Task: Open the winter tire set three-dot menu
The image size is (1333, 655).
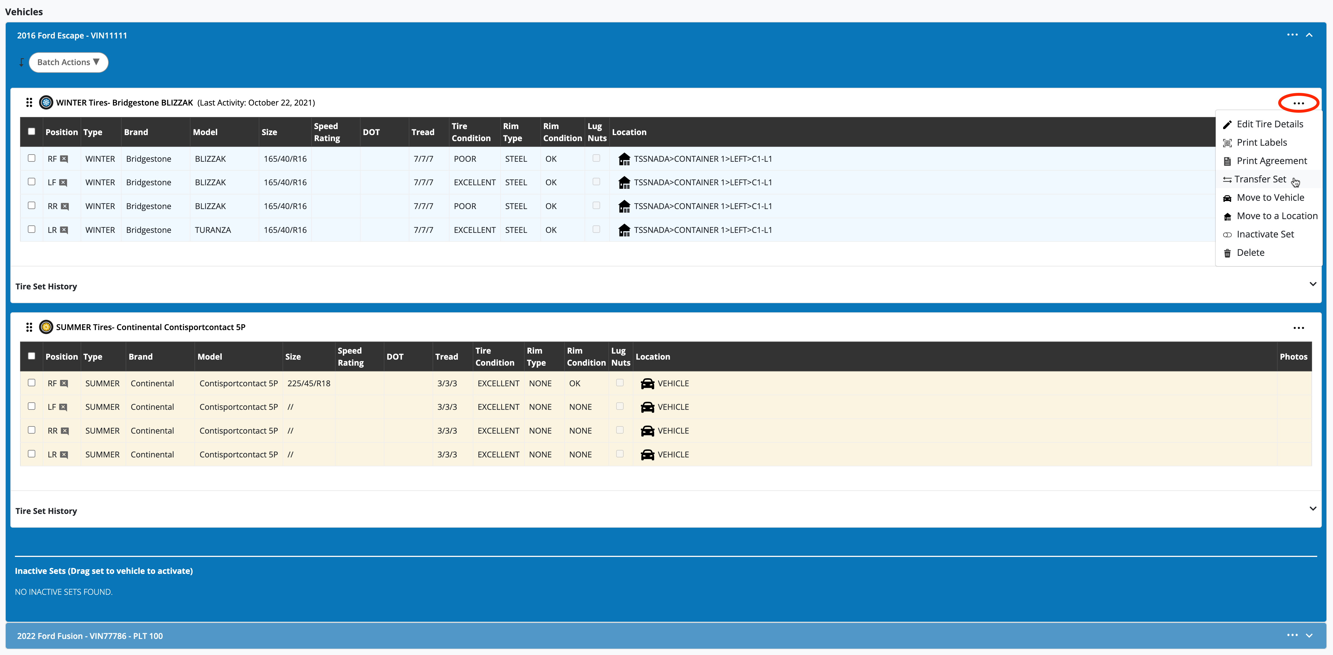Action: coord(1298,103)
